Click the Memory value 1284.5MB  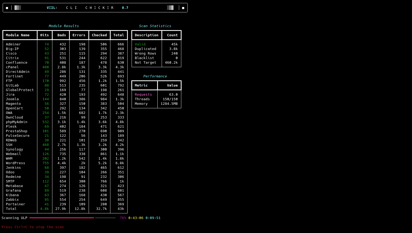pos(169,104)
